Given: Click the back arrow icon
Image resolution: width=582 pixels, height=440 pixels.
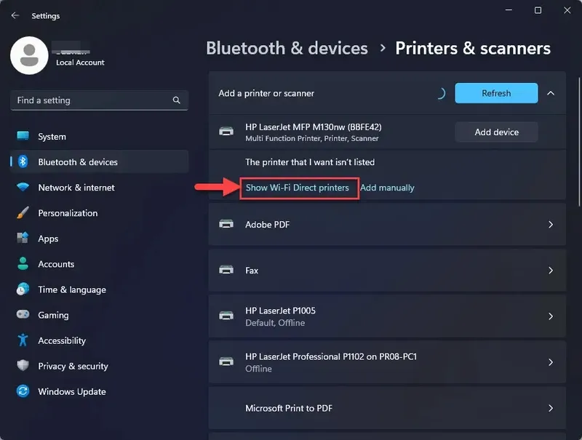Looking at the screenshot, I should coord(15,15).
